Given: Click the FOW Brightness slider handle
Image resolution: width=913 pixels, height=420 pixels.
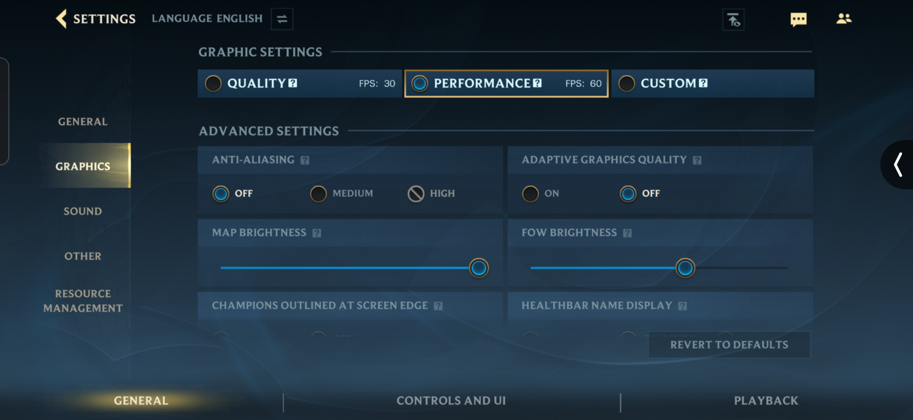Looking at the screenshot, I should (x=685, y=268).
